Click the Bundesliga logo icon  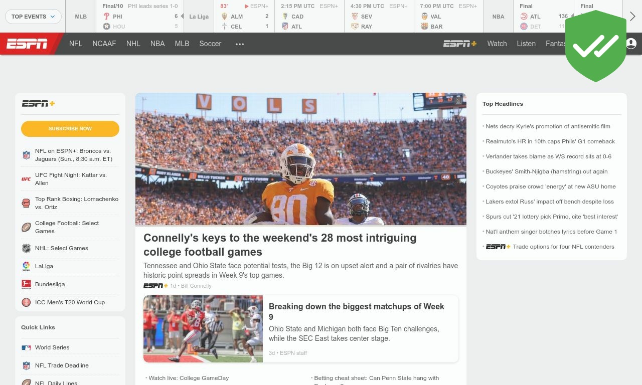26,284
